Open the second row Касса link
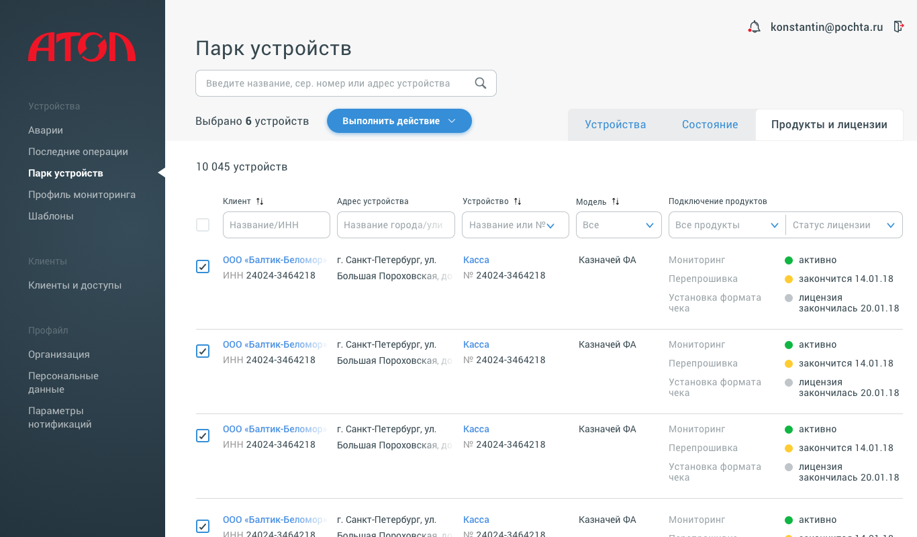The height and width of the screenshot is (537, 917). 476,344
